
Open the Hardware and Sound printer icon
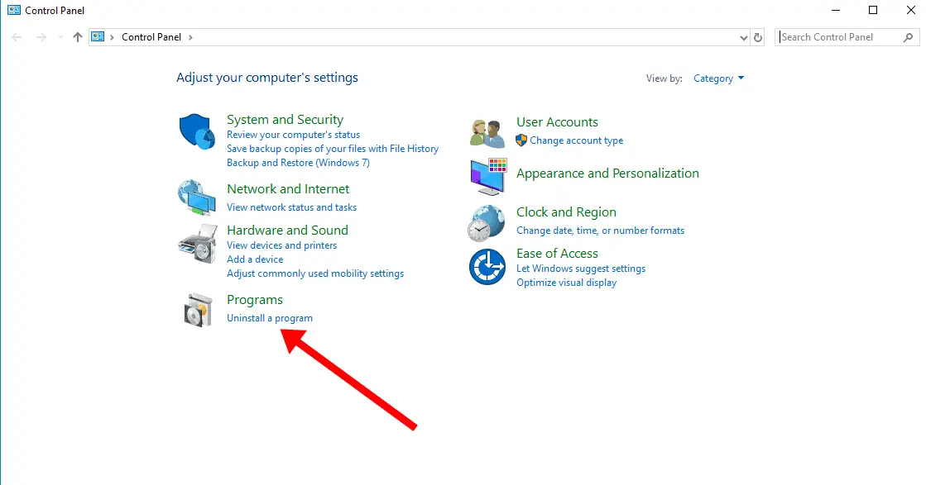click(x=198, y=244)
